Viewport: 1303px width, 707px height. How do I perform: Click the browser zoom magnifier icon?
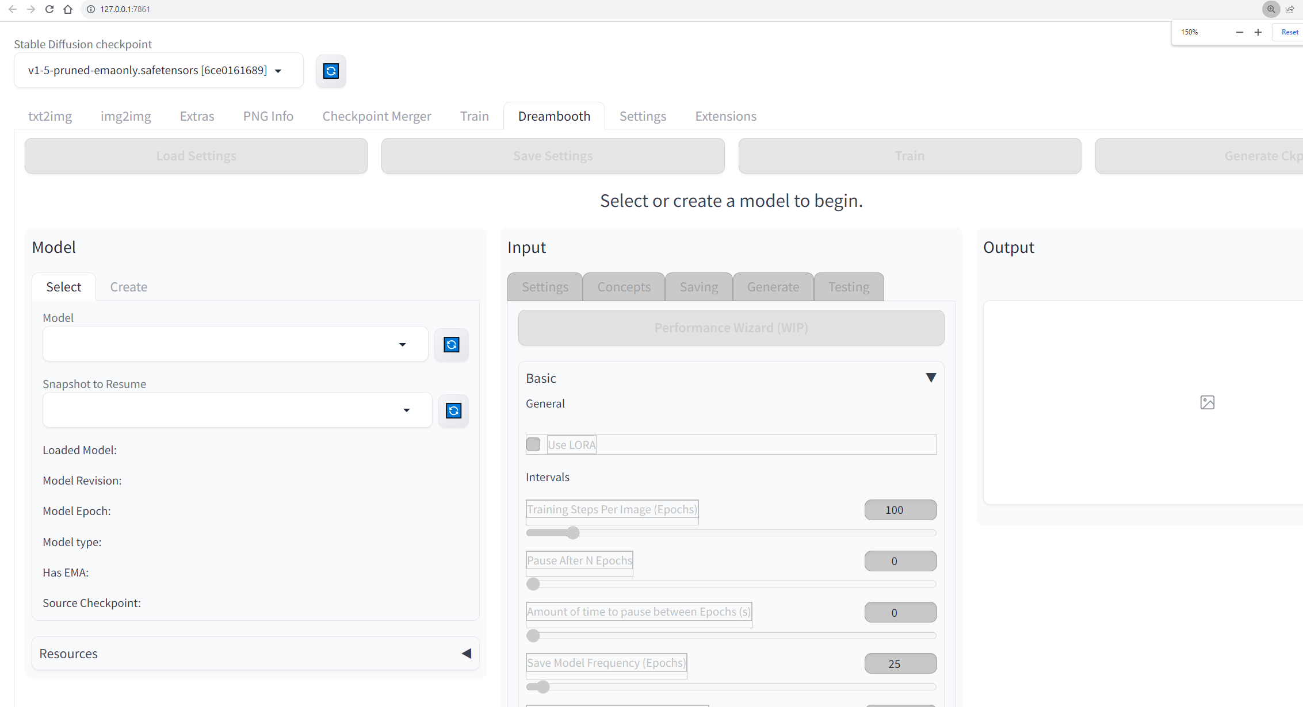pos(1271,9)
